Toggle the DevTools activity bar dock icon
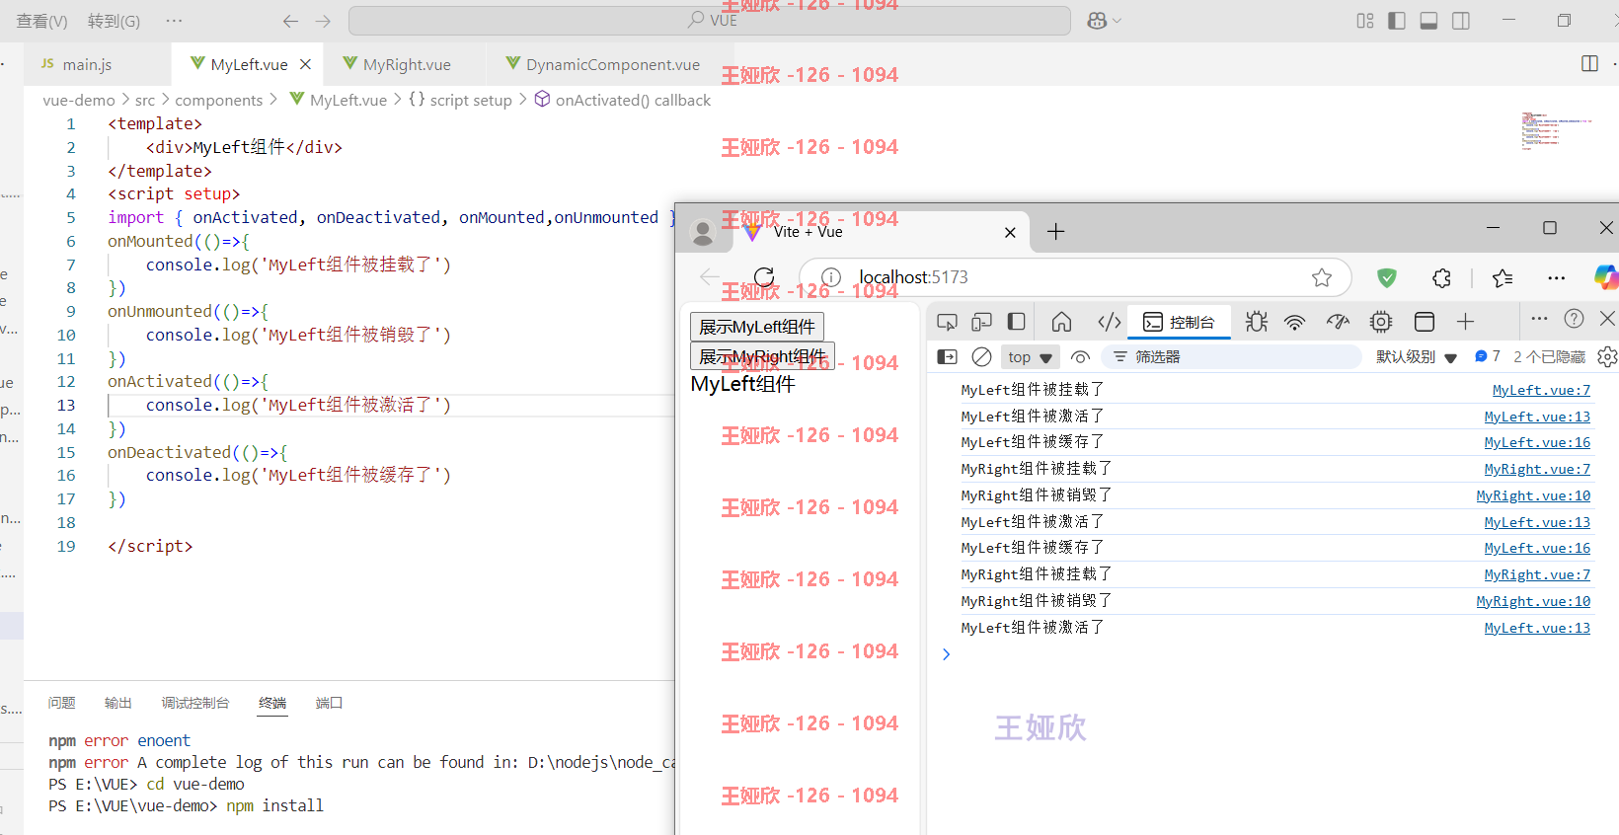 click(x=1016, y=322)
